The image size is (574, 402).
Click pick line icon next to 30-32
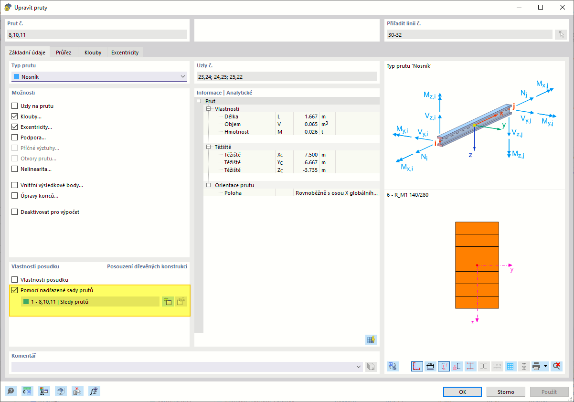click(x=560, y=34)
